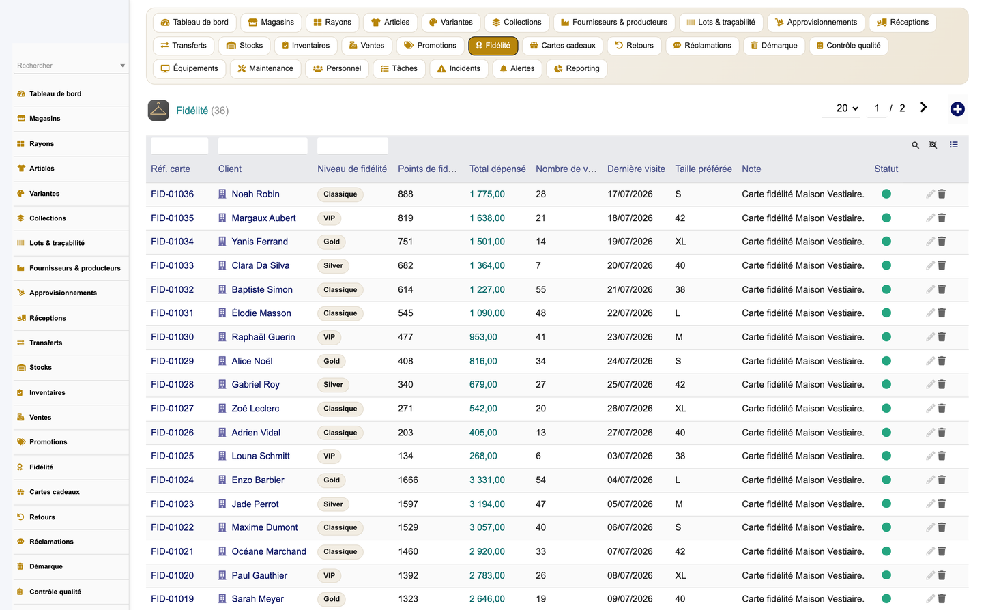Click the trash icon for FID-01036

pos(942,194)
